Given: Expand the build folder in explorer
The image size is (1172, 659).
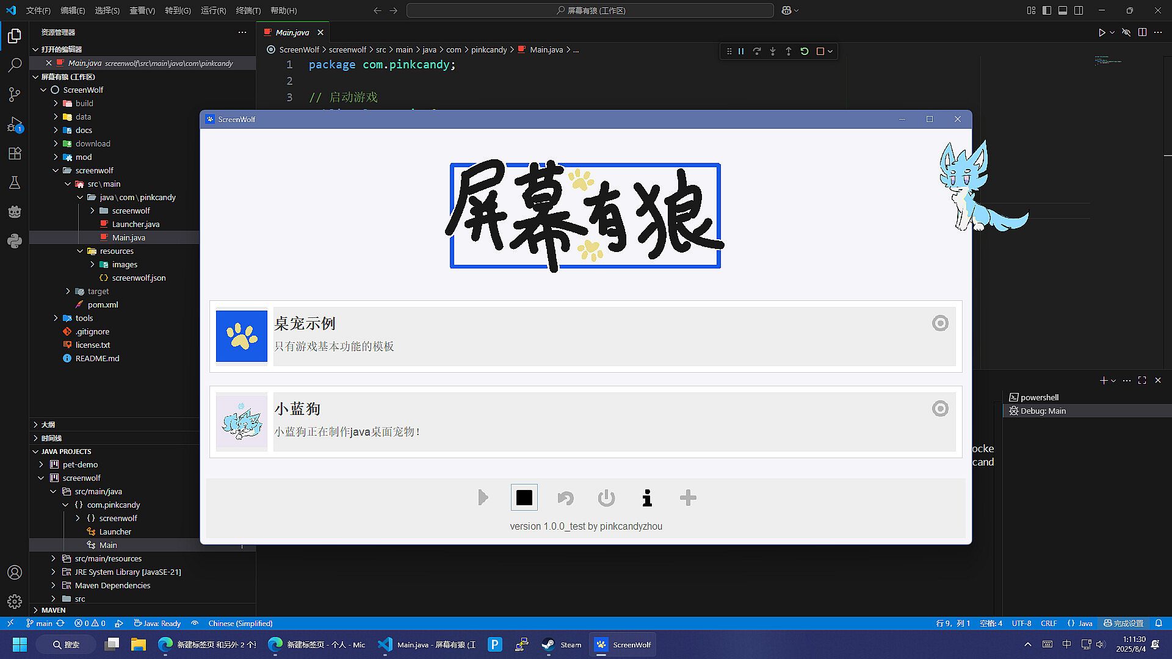Looking at the screenshot, I should point(84,103).
